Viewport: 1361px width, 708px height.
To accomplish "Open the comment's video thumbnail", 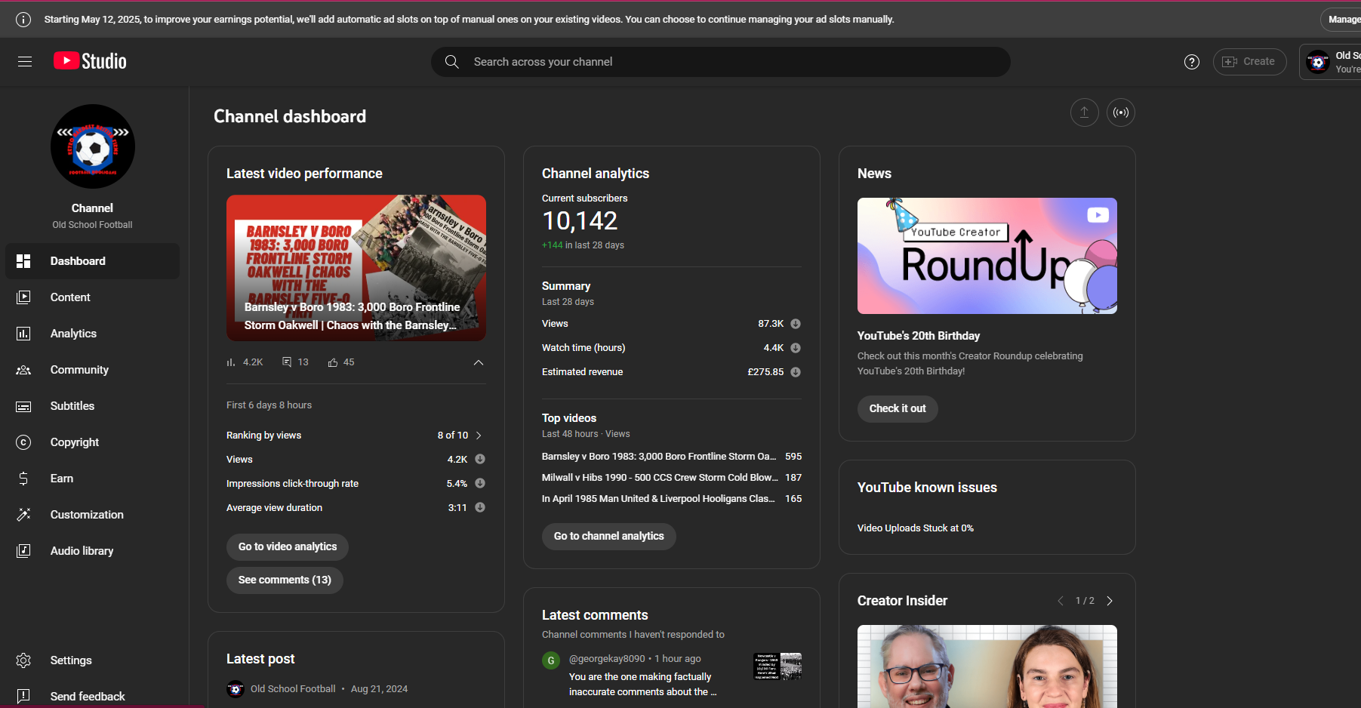I will pyautogui.click(x=777, y=666).
